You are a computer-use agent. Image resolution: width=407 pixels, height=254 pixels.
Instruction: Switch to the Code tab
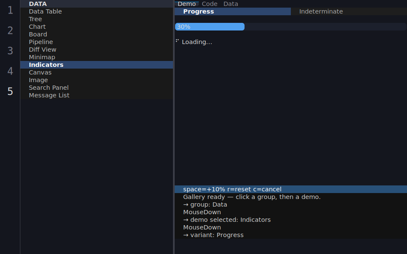(209, 4)
